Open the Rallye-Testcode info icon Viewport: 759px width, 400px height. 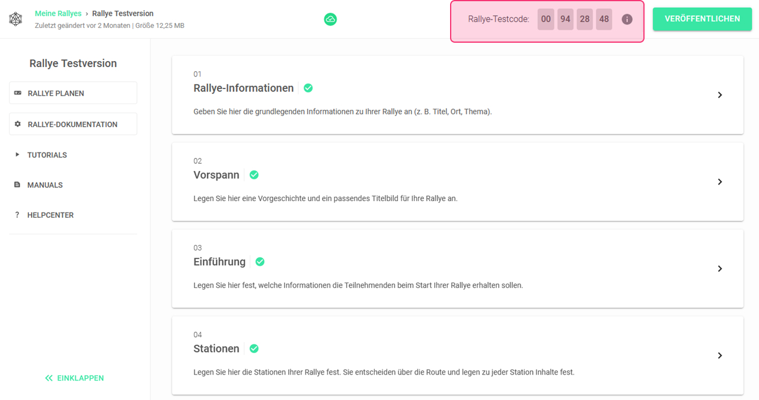pos(627,19)
